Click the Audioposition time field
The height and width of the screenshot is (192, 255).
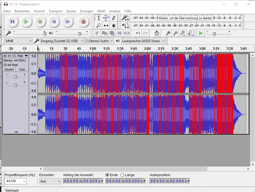pyautogui.click(x=170, y=181)
